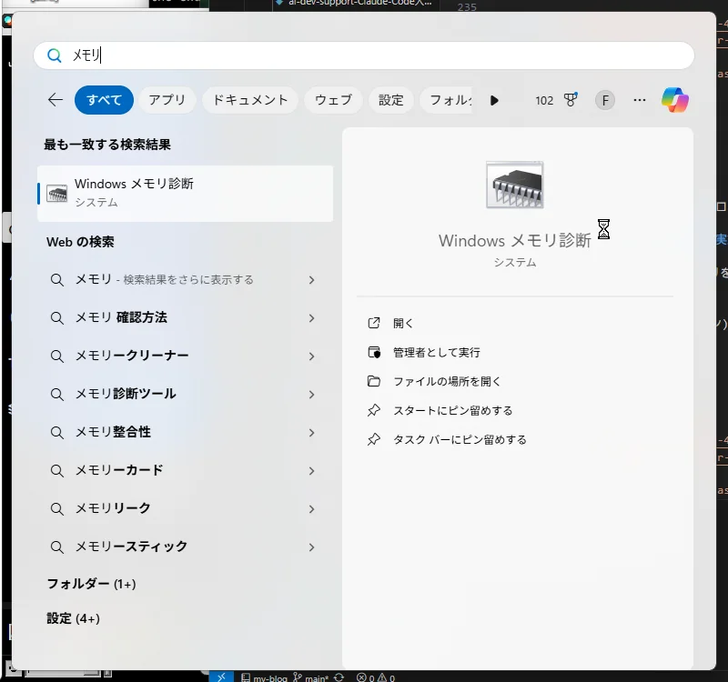Open the F user account avatar
The height and width of the screenshot is (682, 728).
point(605,100)
